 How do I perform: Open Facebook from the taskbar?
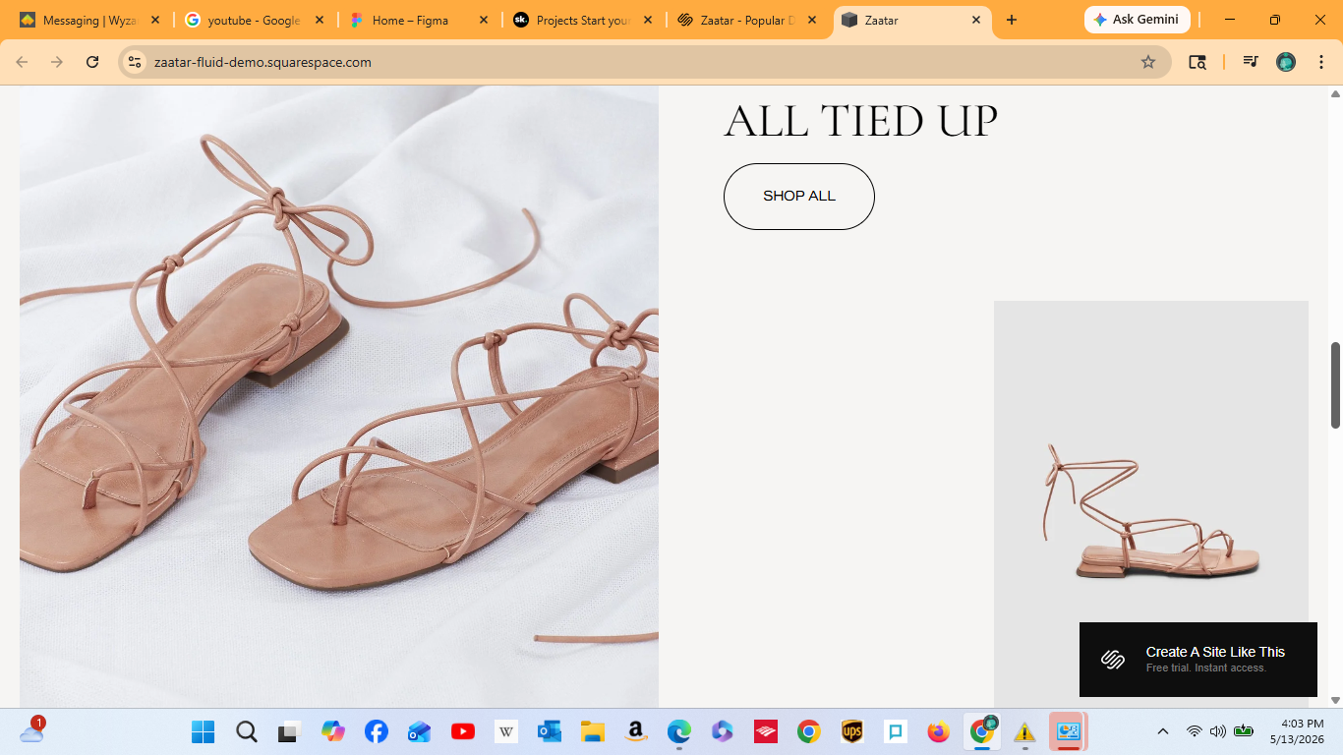376,731
